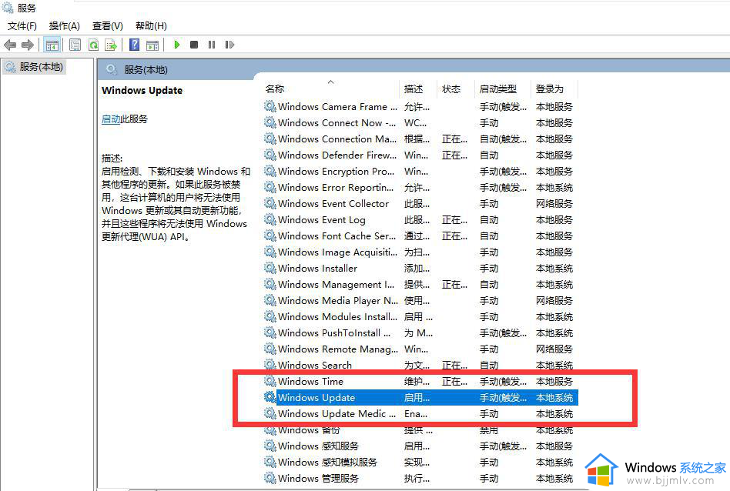Sort by the 状态 column header
The width and height of the screenshot is (730, 491).
click(451, 89)
